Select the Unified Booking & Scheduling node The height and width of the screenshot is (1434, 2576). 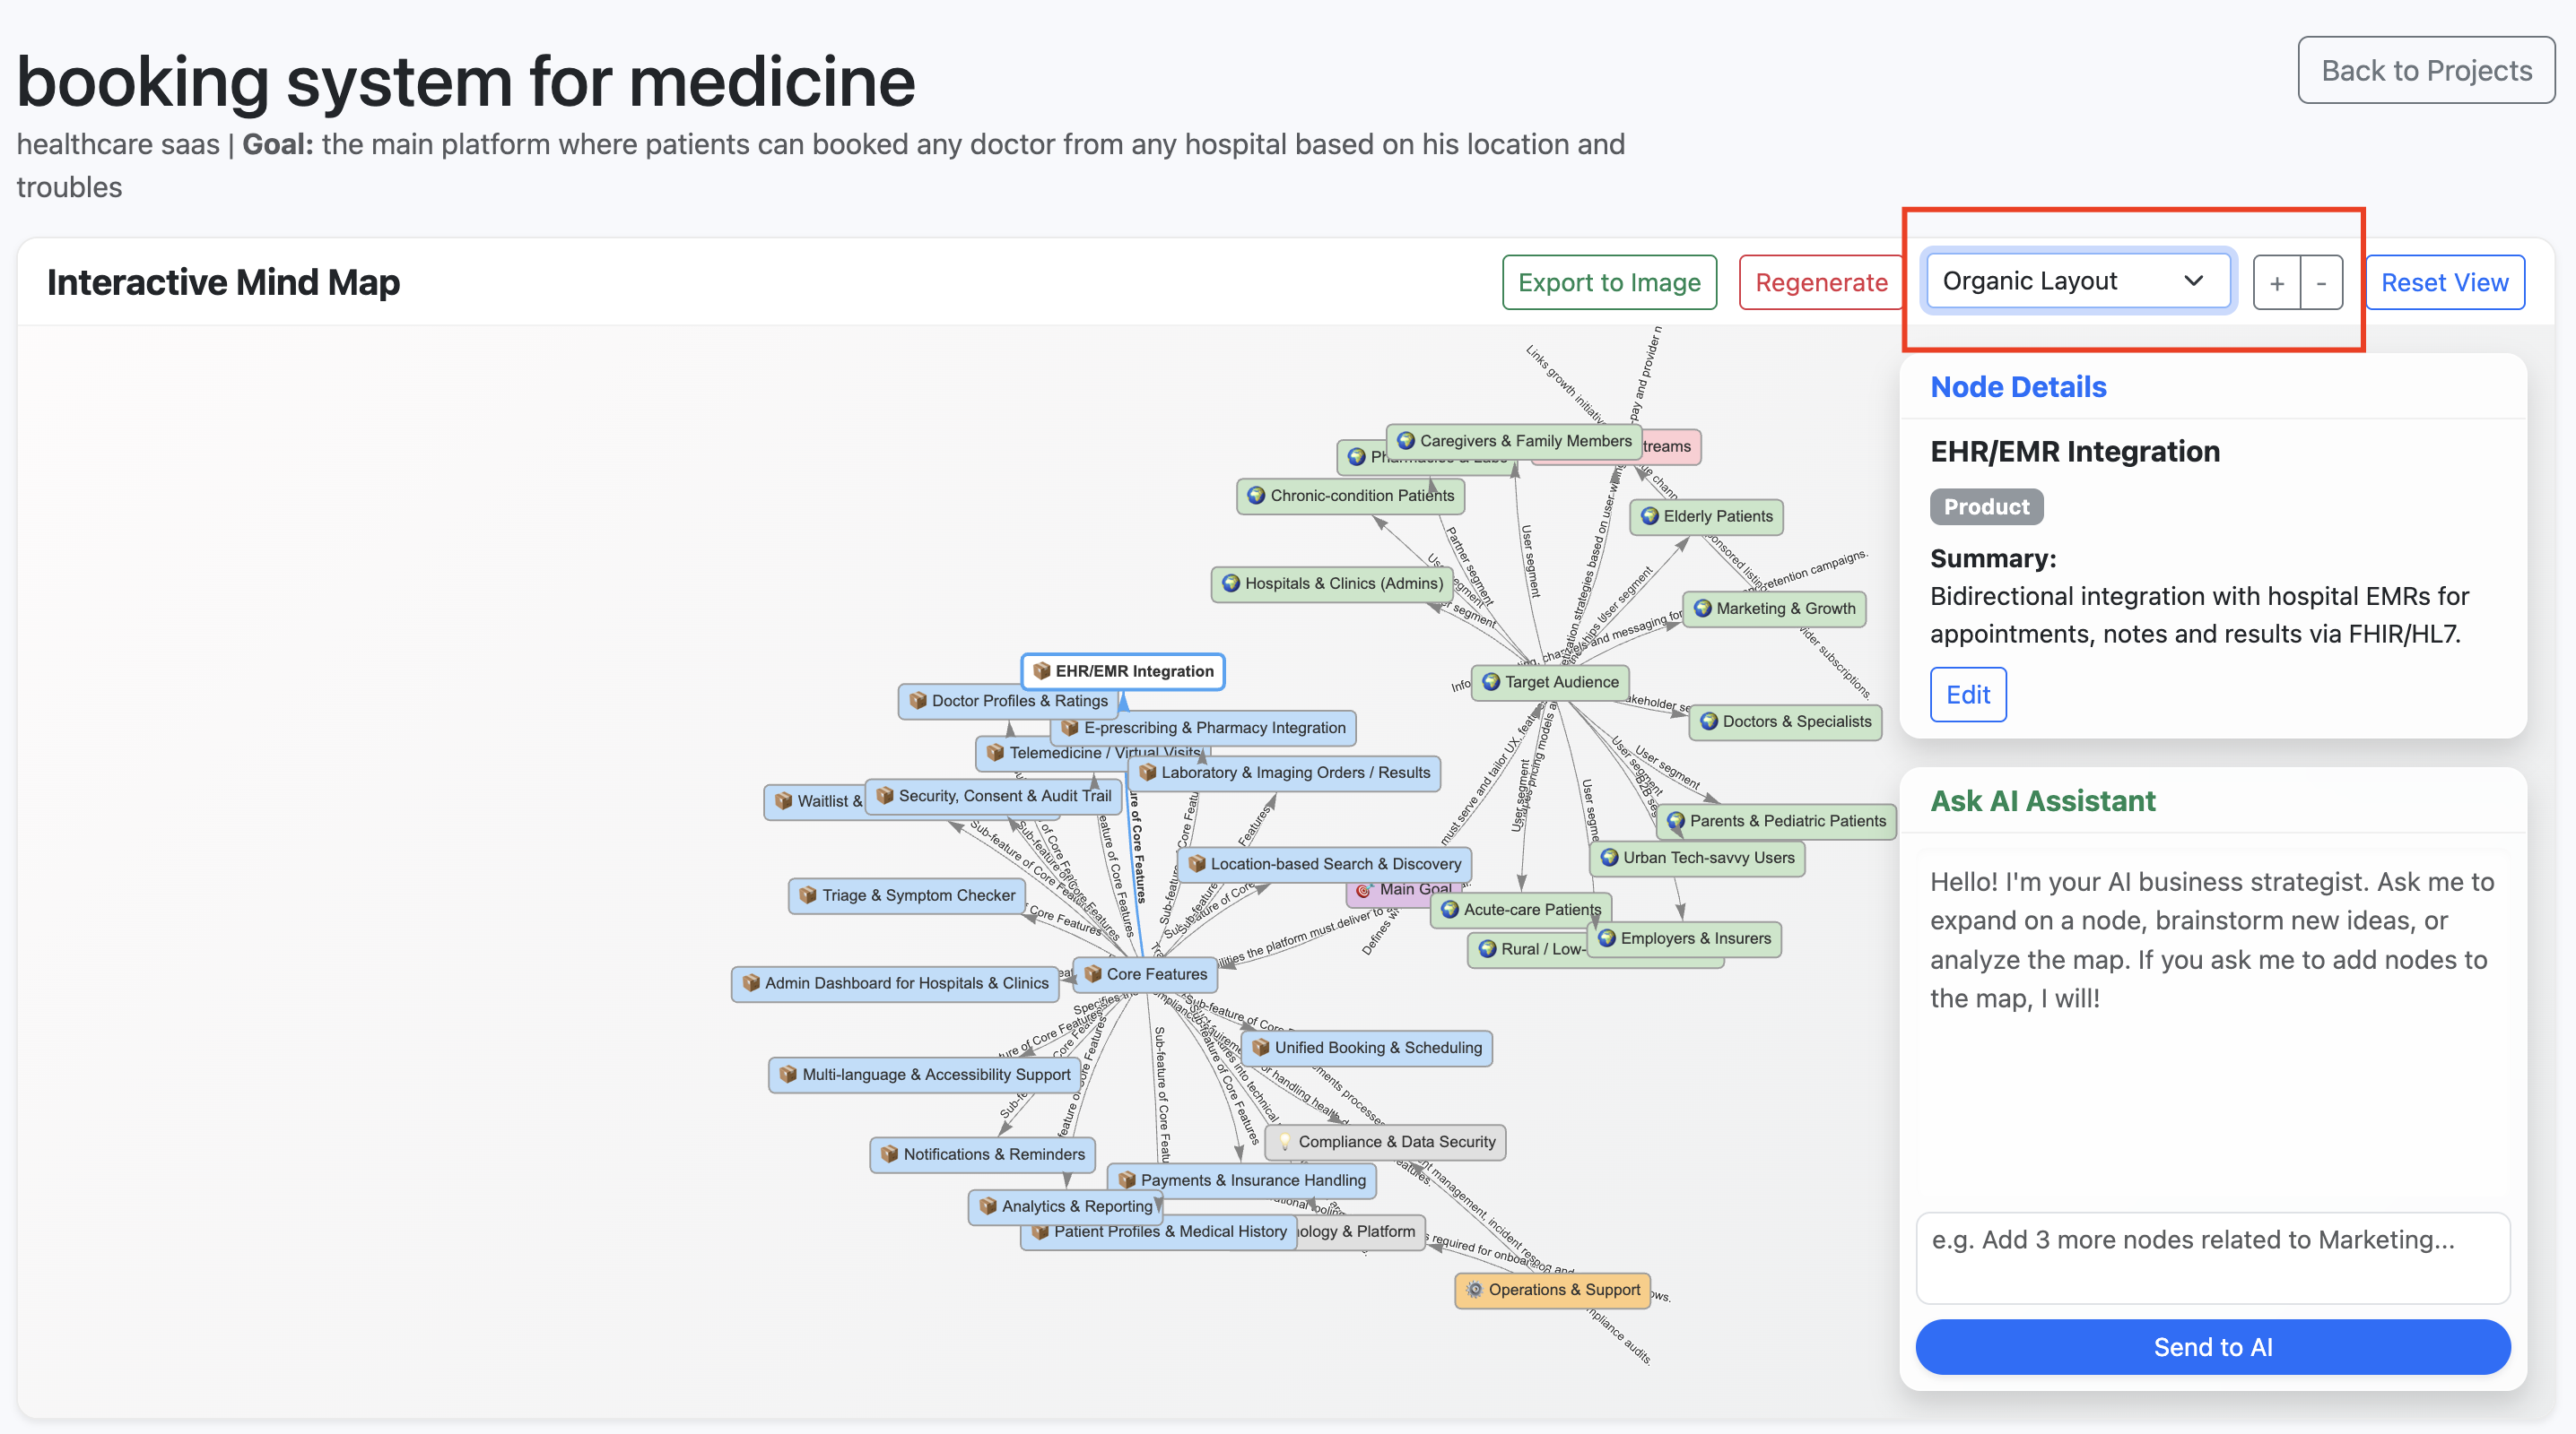pyautogui.click(x=1377, y=1048)
